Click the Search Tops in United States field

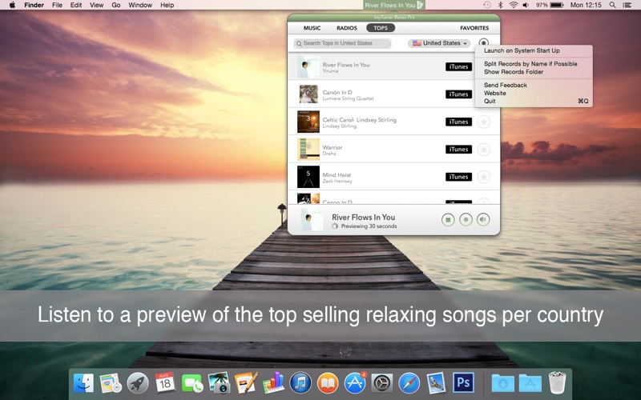click(x=342, y=43)
